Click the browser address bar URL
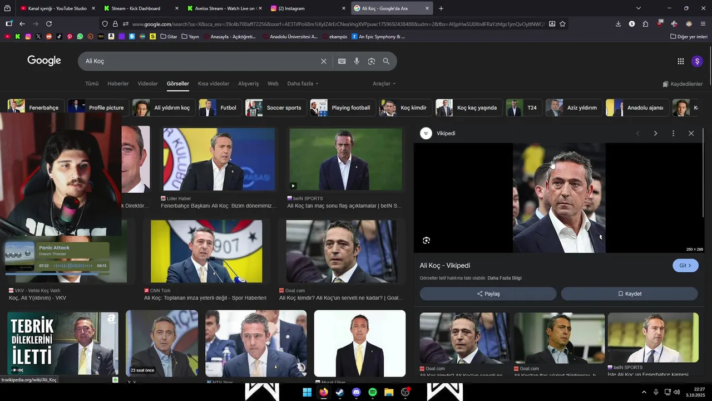712x401 pixels. click(338, 24)
